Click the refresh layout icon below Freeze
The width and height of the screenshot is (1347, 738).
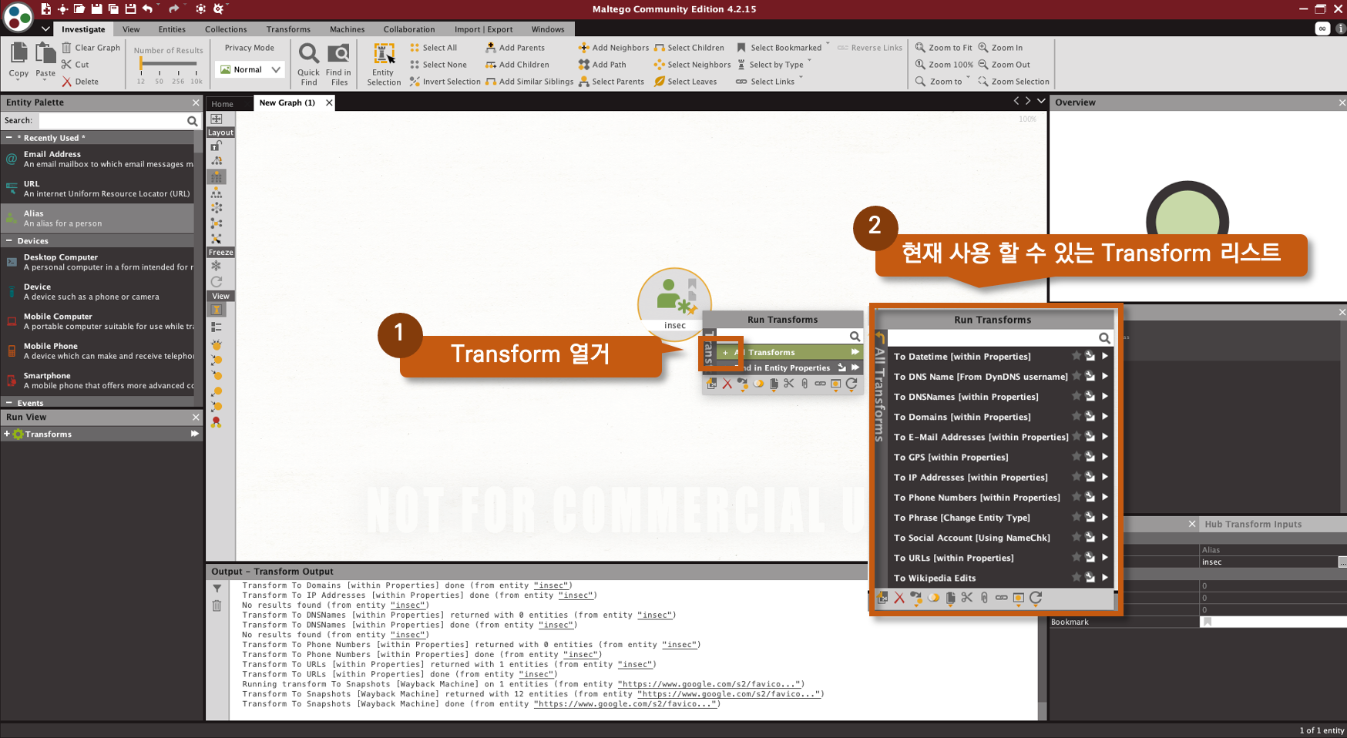point(217,281)
